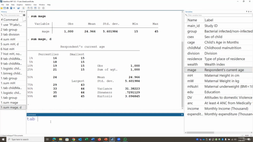Select the childMal variable row
Image resolution: width=253 pixels, height=142 pixels.
pyautogui.click(x=219, y=48)
